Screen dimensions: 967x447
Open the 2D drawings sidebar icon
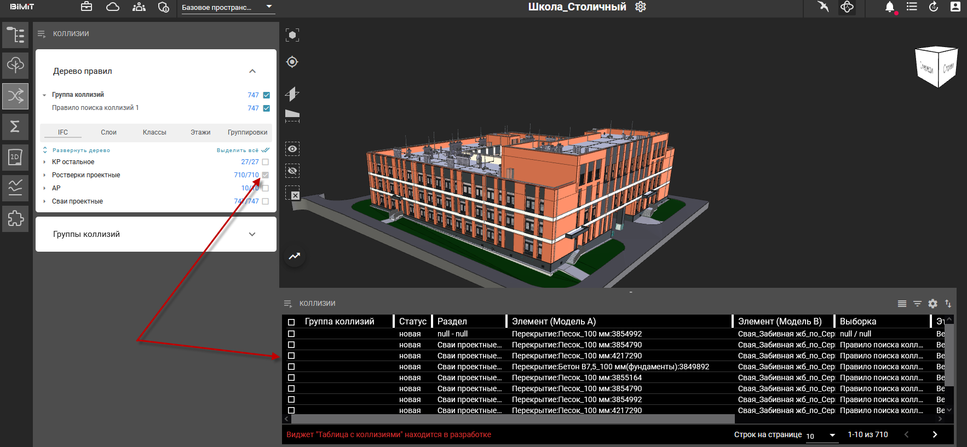click(15, 157)
